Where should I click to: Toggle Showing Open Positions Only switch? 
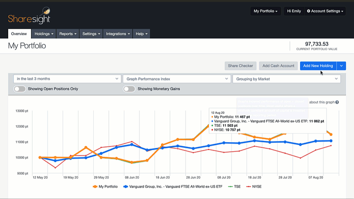coord(19,89)
